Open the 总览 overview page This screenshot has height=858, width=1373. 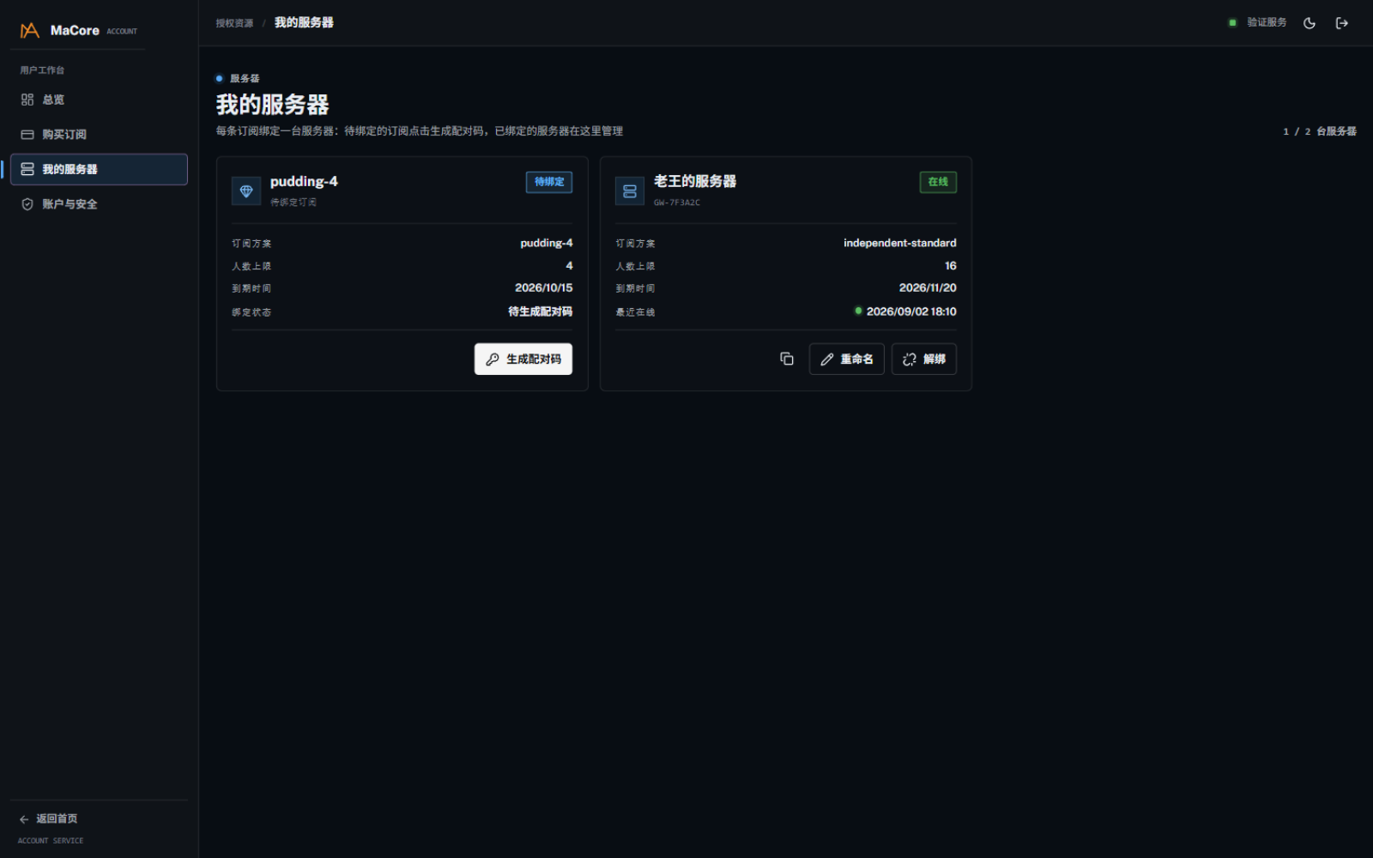point(99,100)
